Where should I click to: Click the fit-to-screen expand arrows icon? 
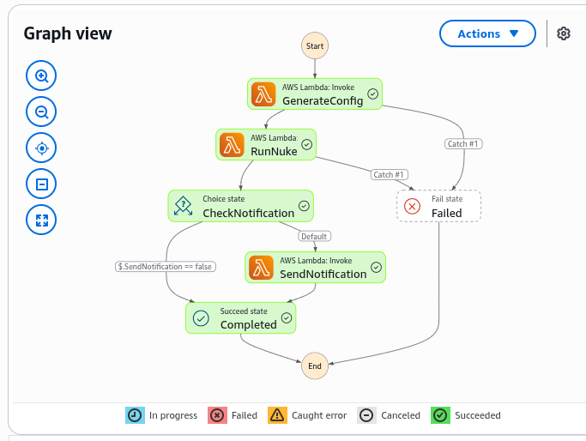pos(41,220)
